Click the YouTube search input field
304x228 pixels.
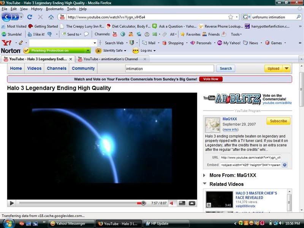click(x=169, y=69)
